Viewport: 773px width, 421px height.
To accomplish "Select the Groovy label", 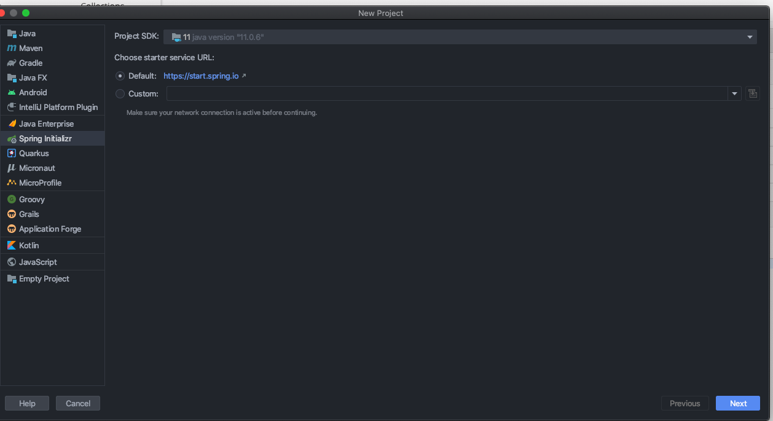I will (32, 199).
